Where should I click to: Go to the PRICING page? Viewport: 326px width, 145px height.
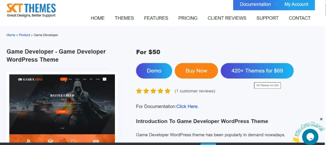[x=188, y=18]
